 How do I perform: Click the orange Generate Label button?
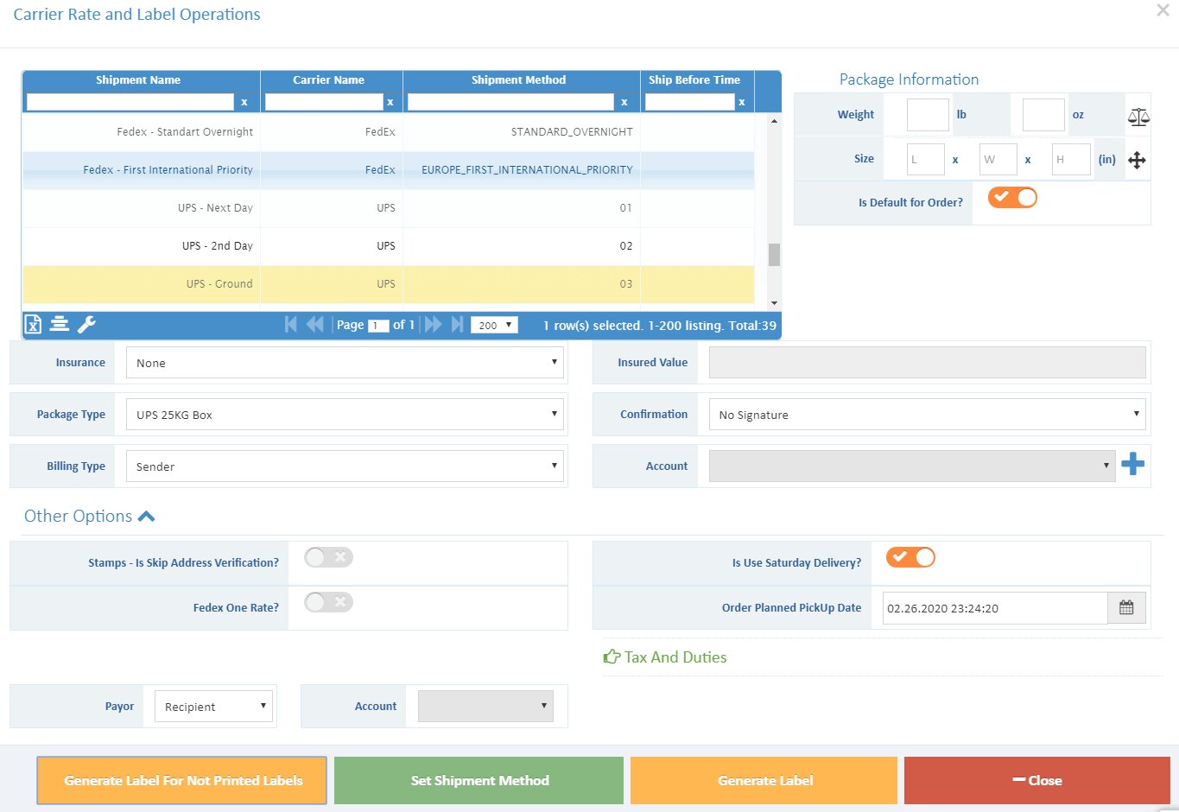click(764, 781)
